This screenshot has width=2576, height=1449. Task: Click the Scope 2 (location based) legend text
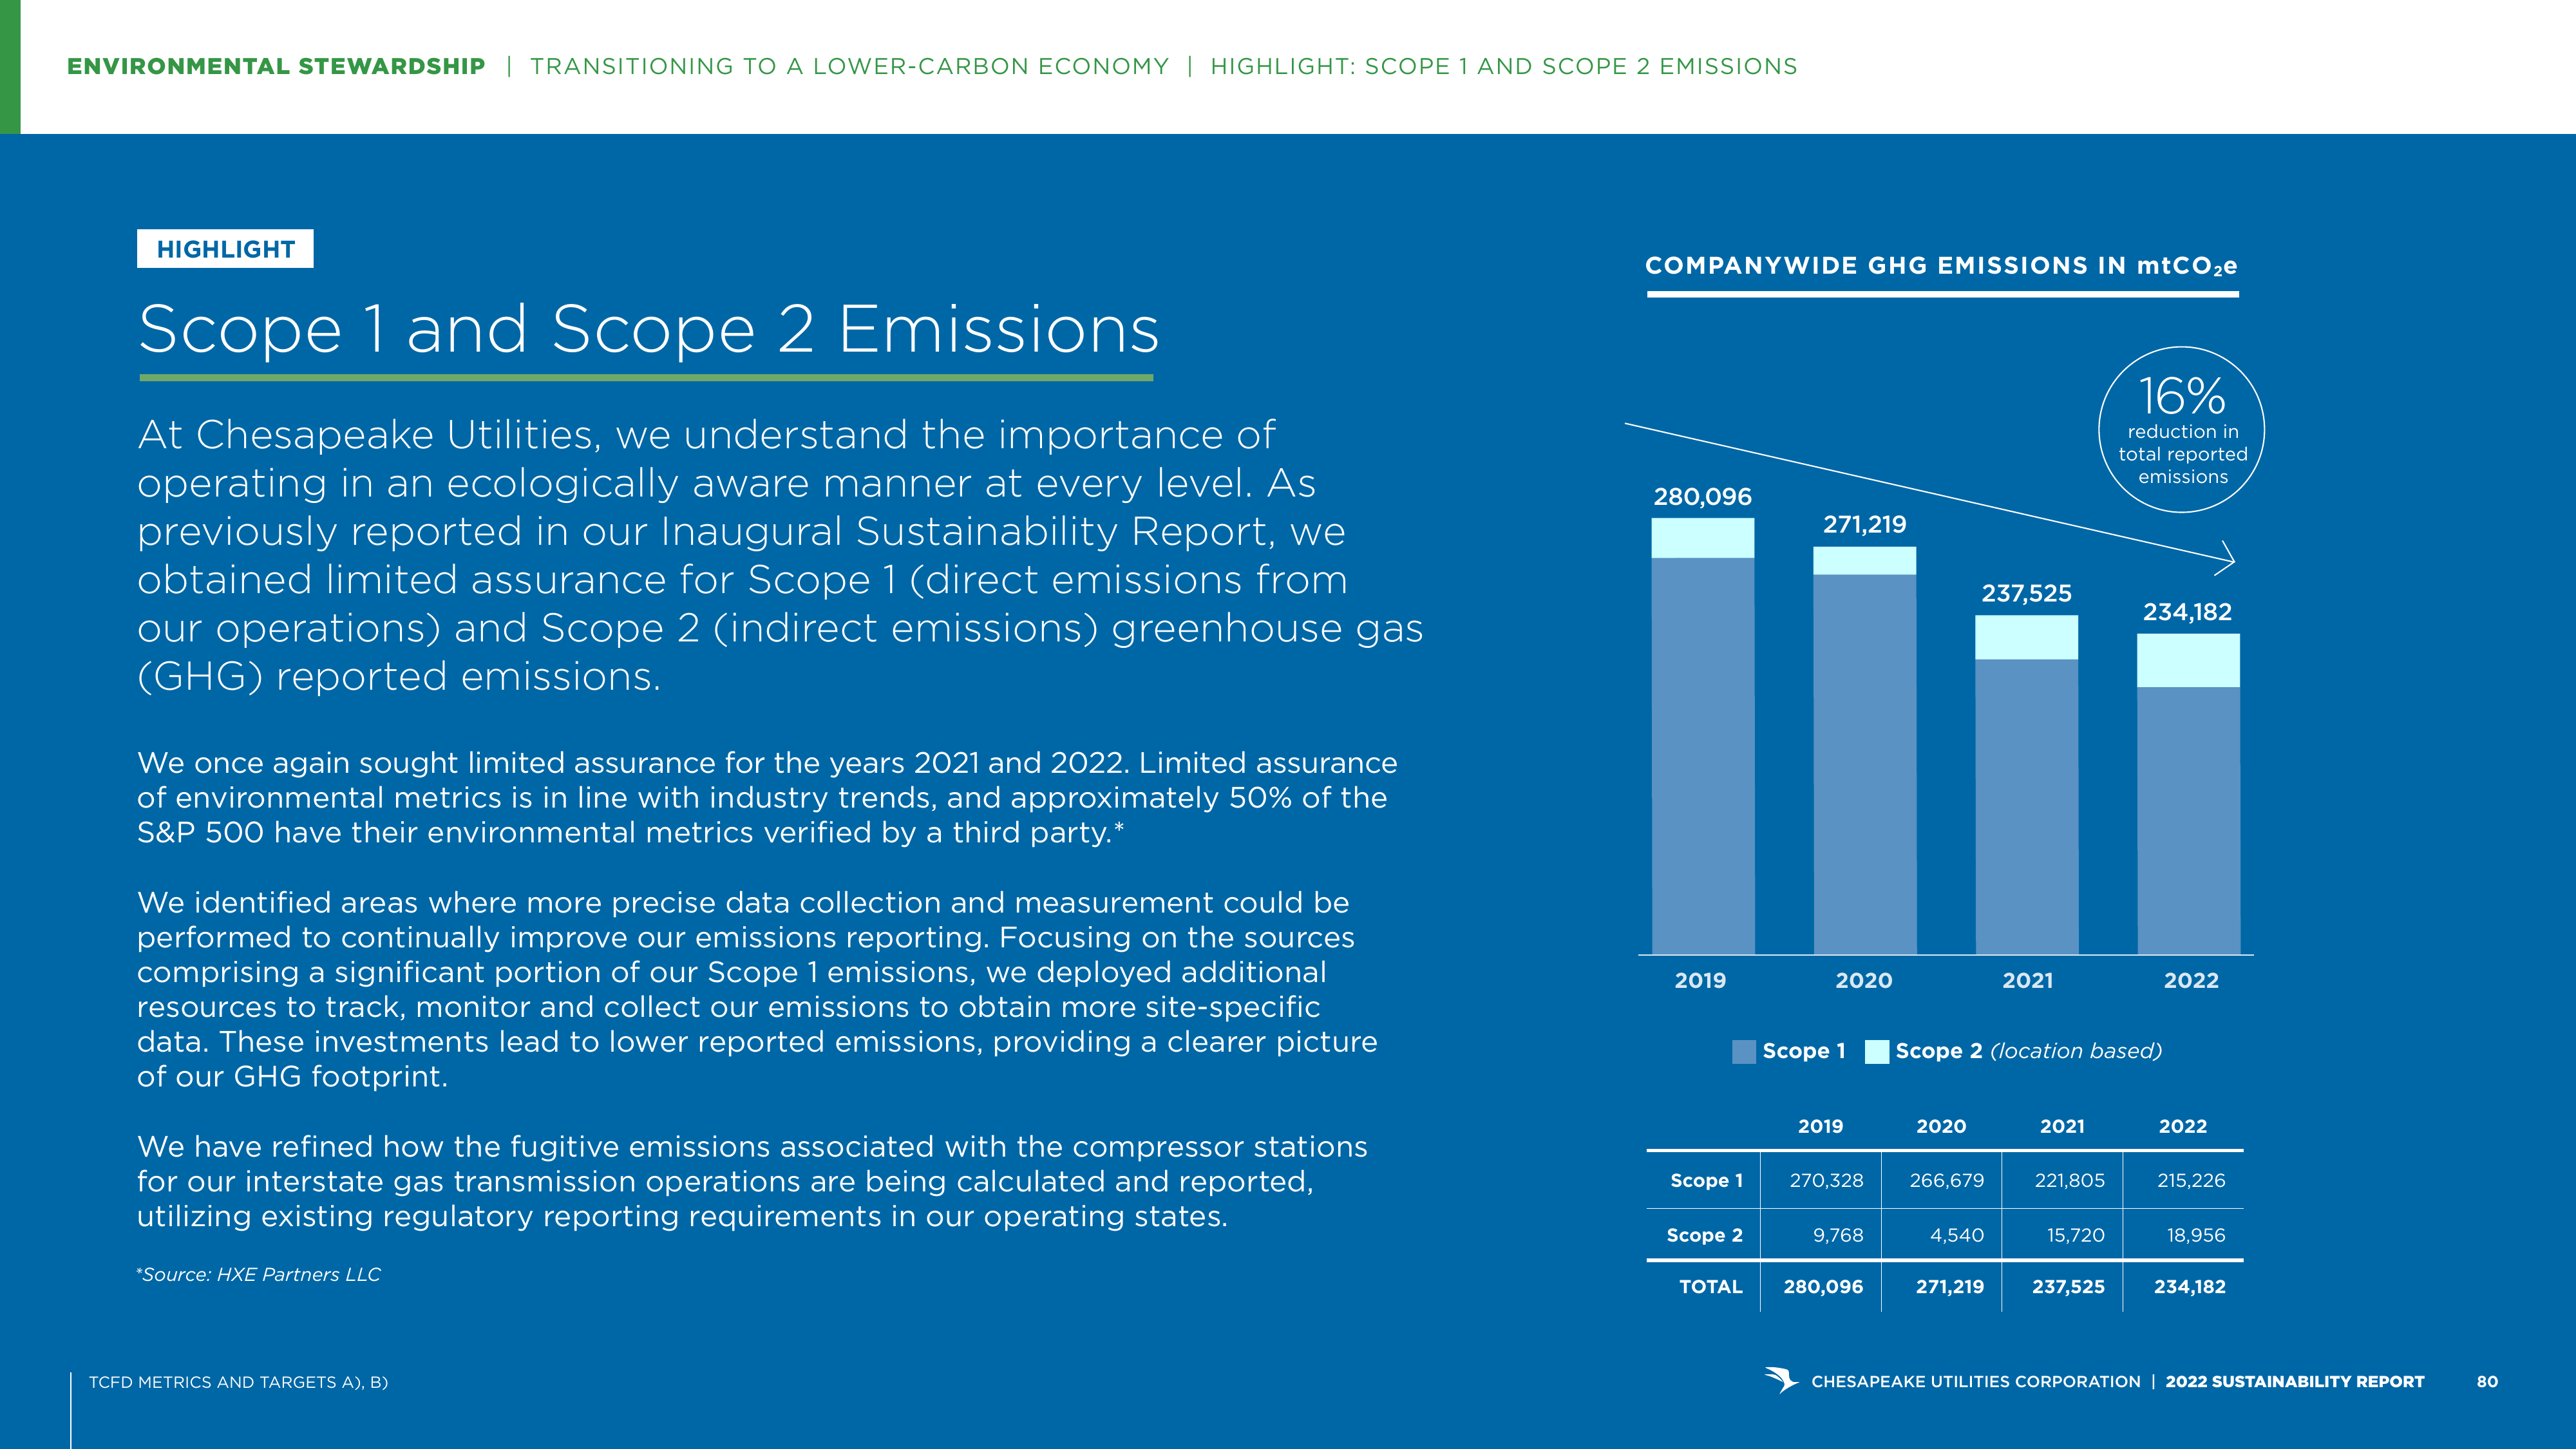(x=2028, y=1051)
